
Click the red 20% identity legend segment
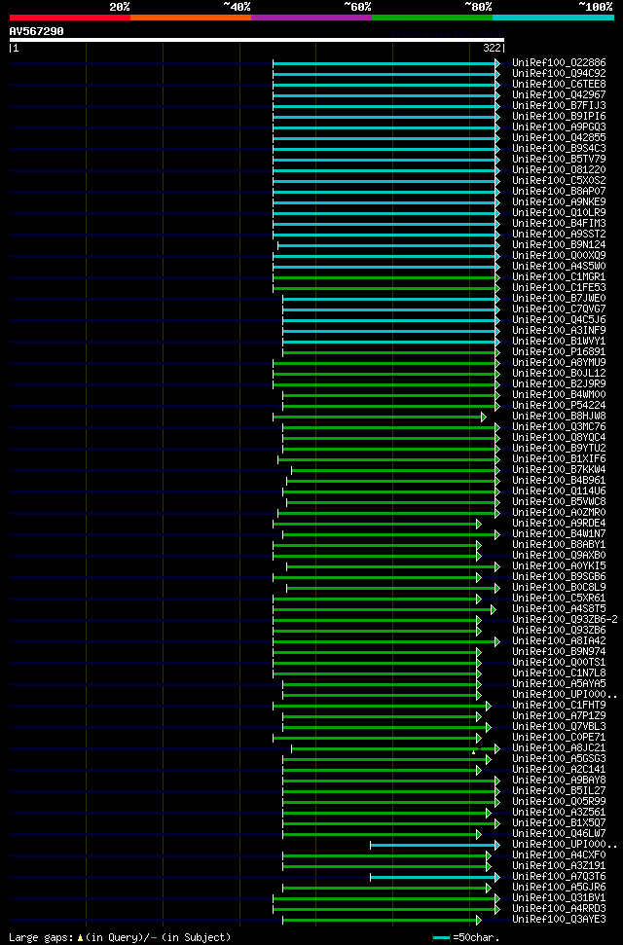pyautogui.click(x=70, y=18)
